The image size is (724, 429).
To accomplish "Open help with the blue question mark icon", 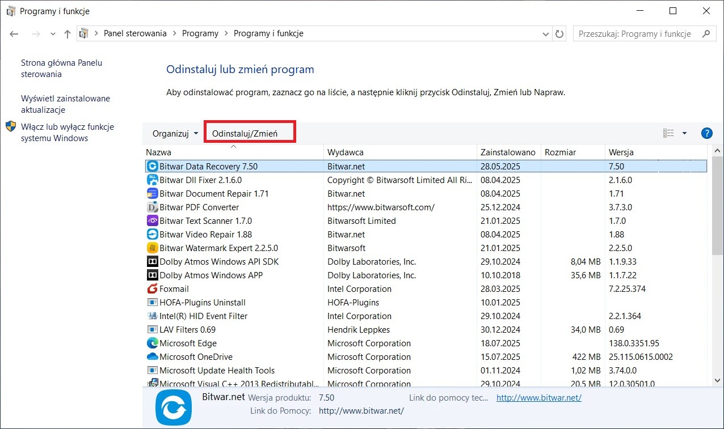I will coord(706,133).
